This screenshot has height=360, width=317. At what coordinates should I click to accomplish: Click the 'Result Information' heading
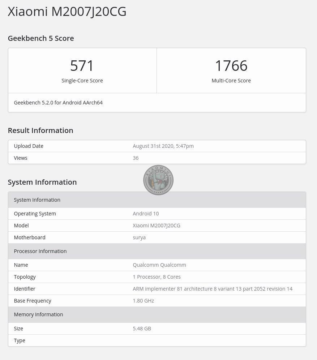(40, 130)
